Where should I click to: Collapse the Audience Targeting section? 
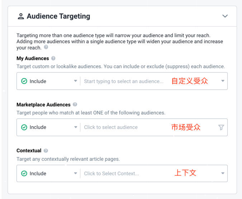[x=225, y=16]
